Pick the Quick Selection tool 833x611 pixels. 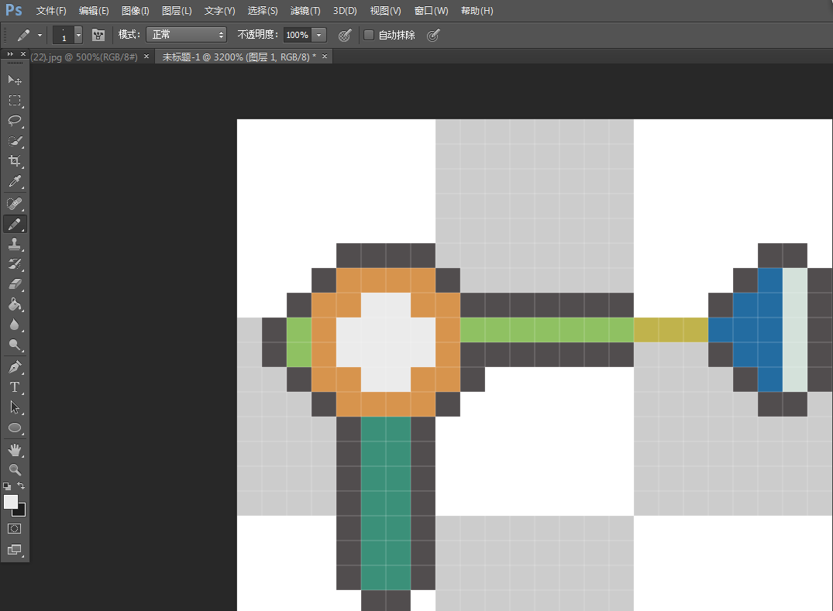pos(15,141)
